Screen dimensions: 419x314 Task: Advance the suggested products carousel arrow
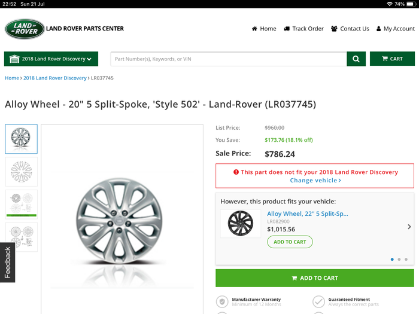[x=409, y=227]
